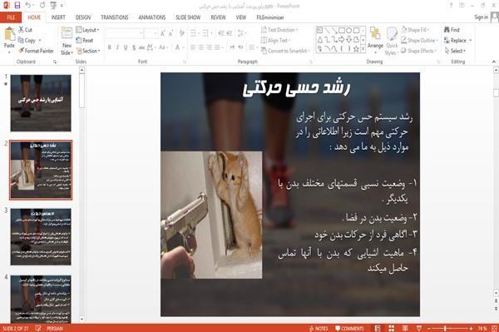Select slide 4 thumbnail
Screen dimensions: 499x332
tap(41, 300)
